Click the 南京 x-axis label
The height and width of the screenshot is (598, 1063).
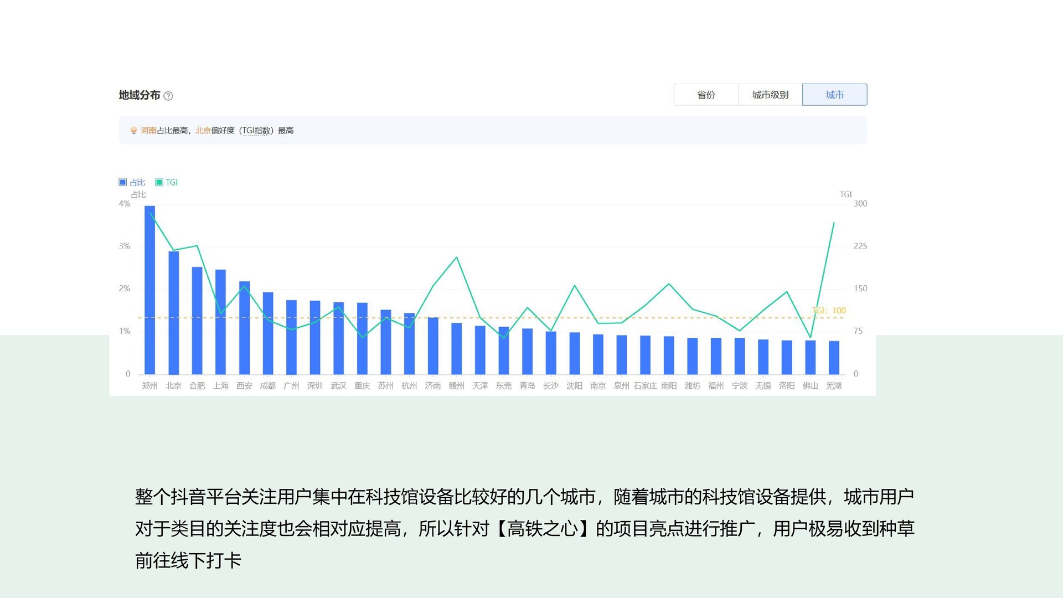pos(598,385)
